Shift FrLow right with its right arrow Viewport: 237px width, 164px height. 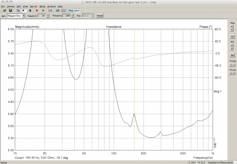pos(234,73)
